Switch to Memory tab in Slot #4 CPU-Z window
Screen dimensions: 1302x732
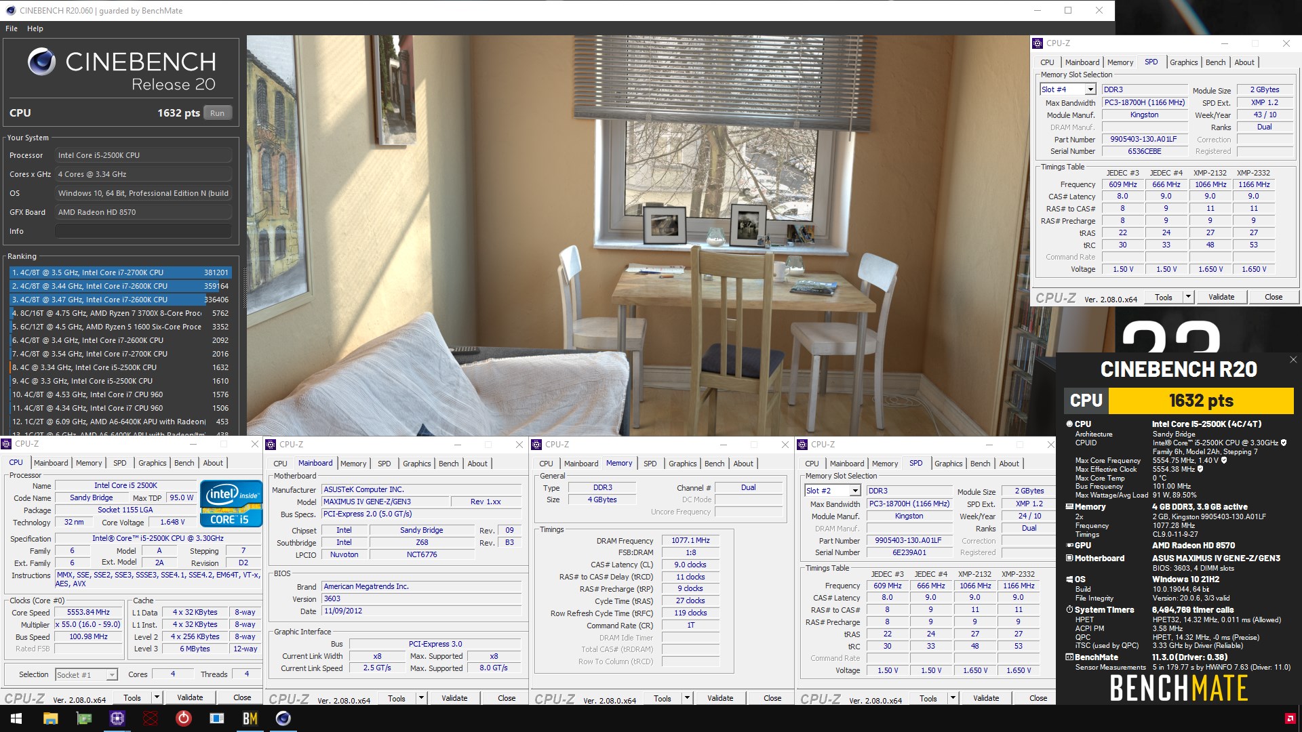pos(1120,62)
